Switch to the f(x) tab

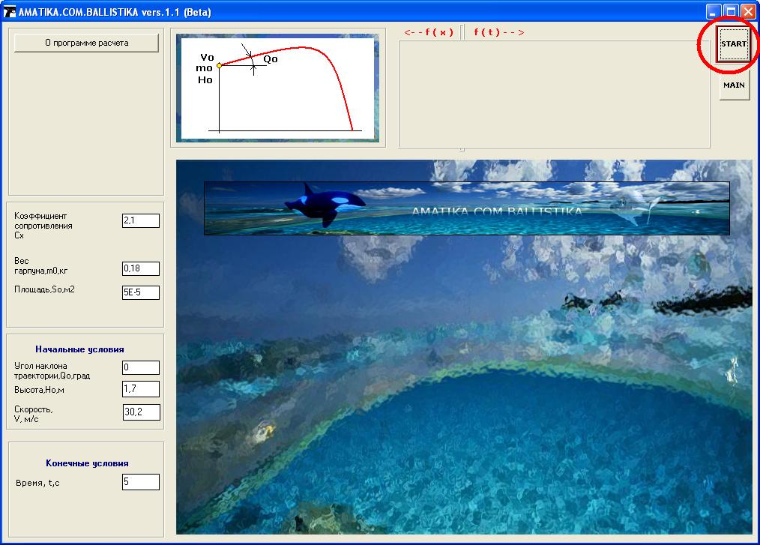pyautogui.click(x=429, y=32)
